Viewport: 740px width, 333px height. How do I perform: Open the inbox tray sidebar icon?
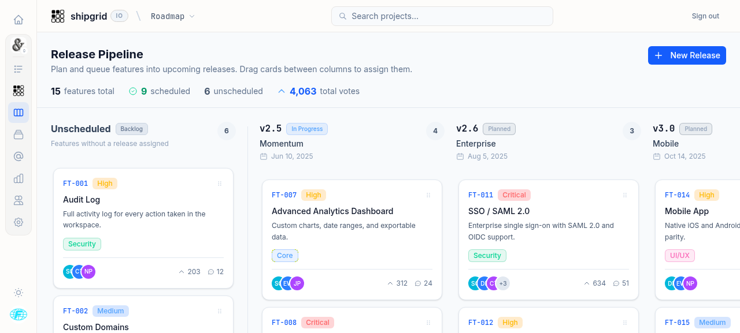click(18, 134)
